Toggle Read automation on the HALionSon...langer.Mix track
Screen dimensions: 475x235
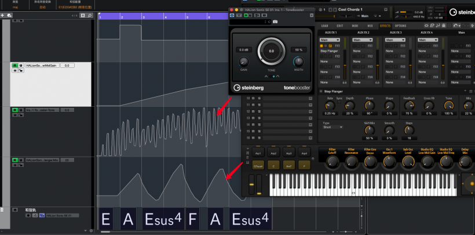click(14, 160)
